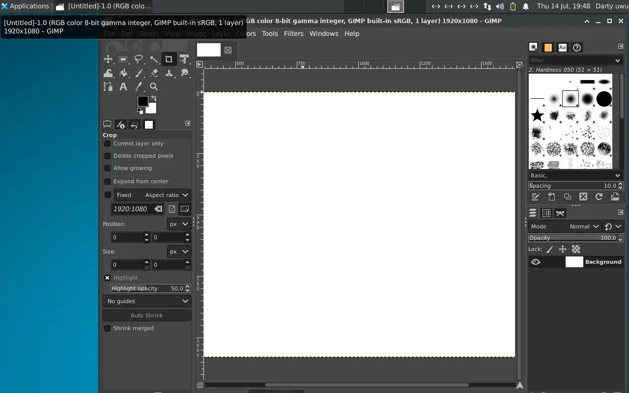Image resolution: width=629 pixels, height=393 pixels.
Task: Select the Clone stamp tool
Action: click(x=169, y=73)
